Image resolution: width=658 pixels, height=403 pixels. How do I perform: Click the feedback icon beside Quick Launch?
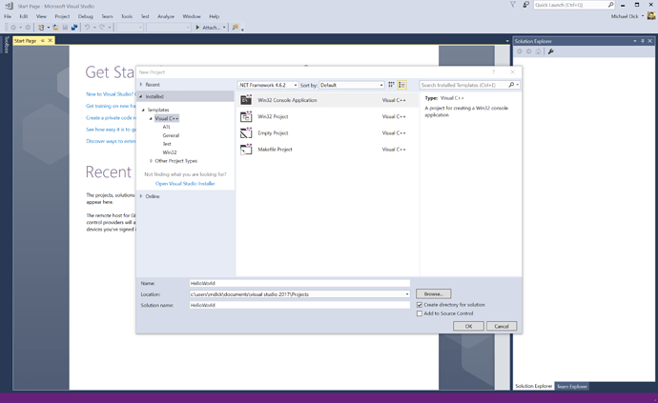(525, 5)
